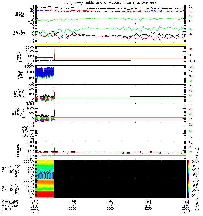Click the black "Pt" pressure legend label
The width and height of the screenshot is (203, 216).
tap(190, 143)
